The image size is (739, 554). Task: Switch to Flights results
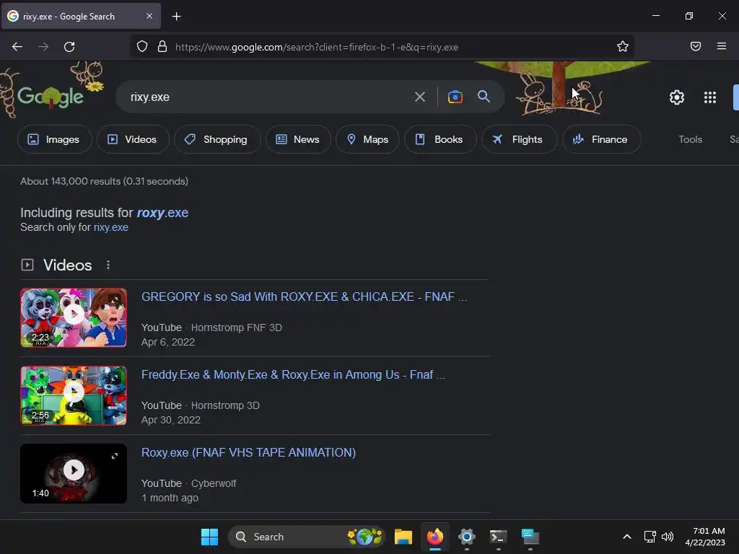coord(519,139)
